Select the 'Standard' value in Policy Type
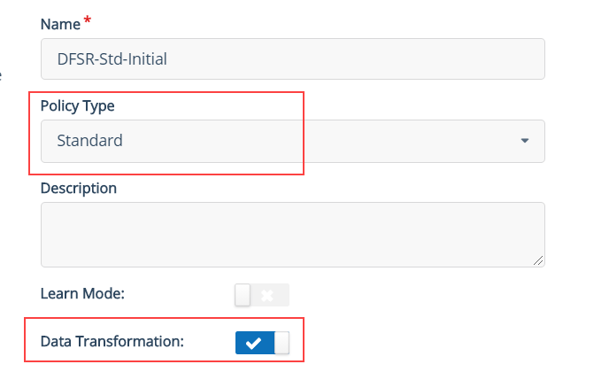The height and width of the screenshot is (372, 609). click(x=89, y=141)
